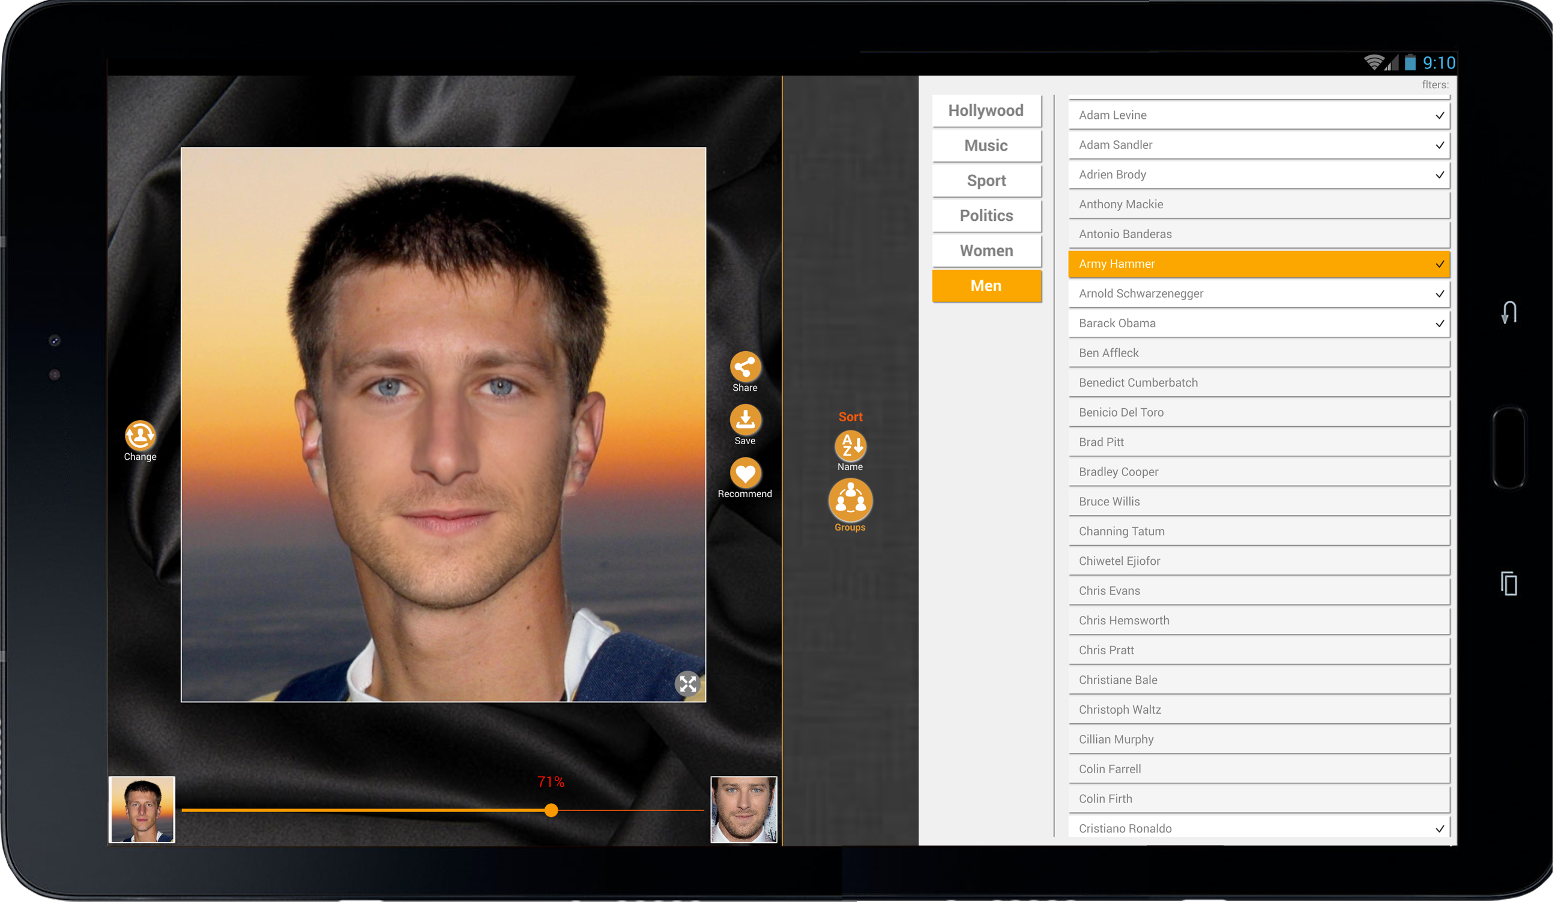1561x904 pixels.
Task: Select the Men category
Action: [986, 286]
